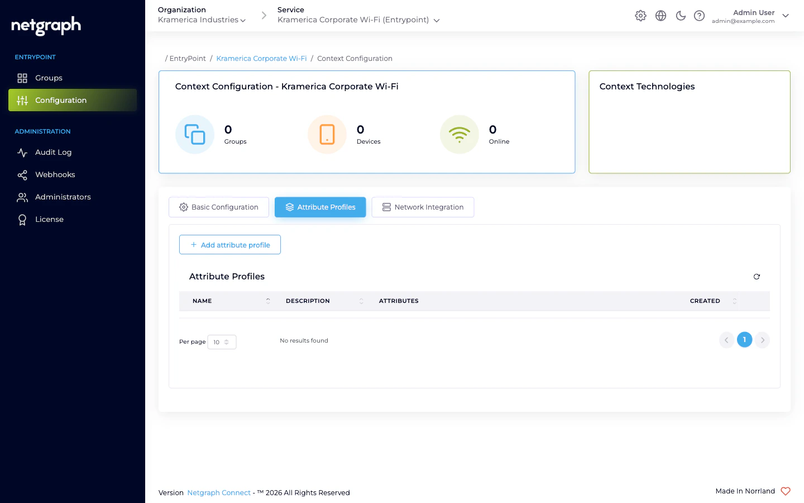Click the admin@example.com email text
The width and height of the screenshot is (804, 503).
tap(743, 21)
